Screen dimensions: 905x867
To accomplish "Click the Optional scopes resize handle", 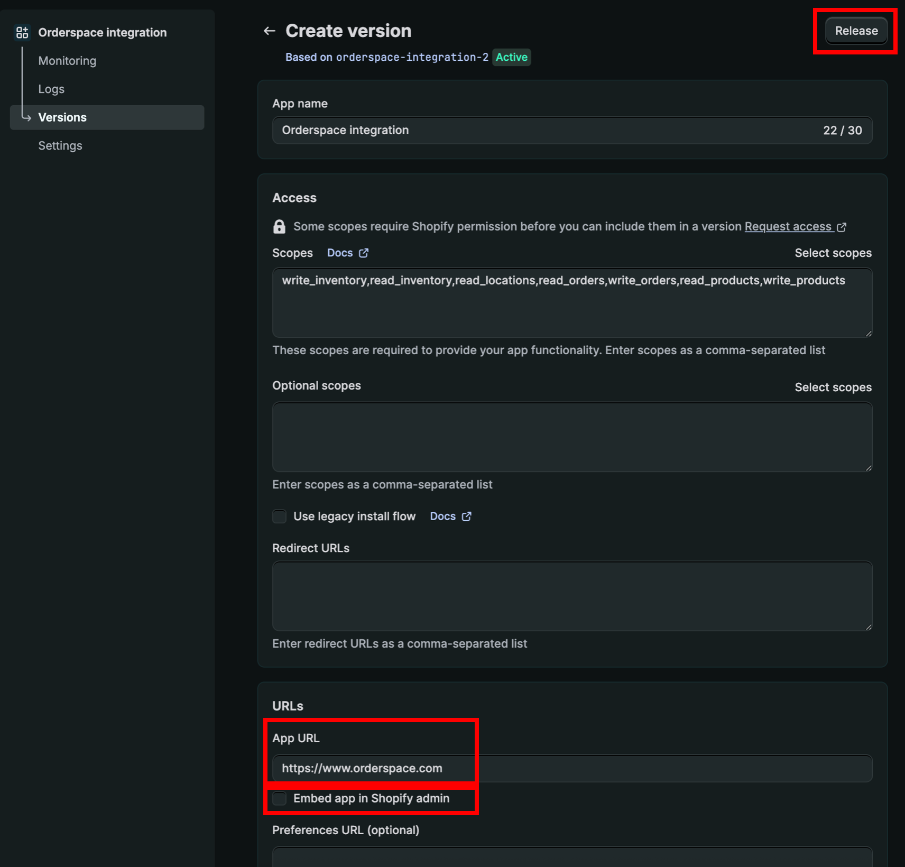I will pos(868,467).
